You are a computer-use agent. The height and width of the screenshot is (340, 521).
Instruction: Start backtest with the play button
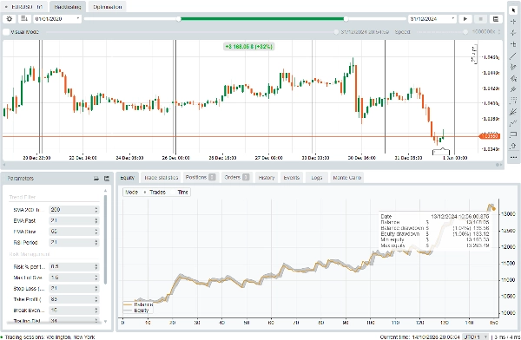tap(465, 19)
